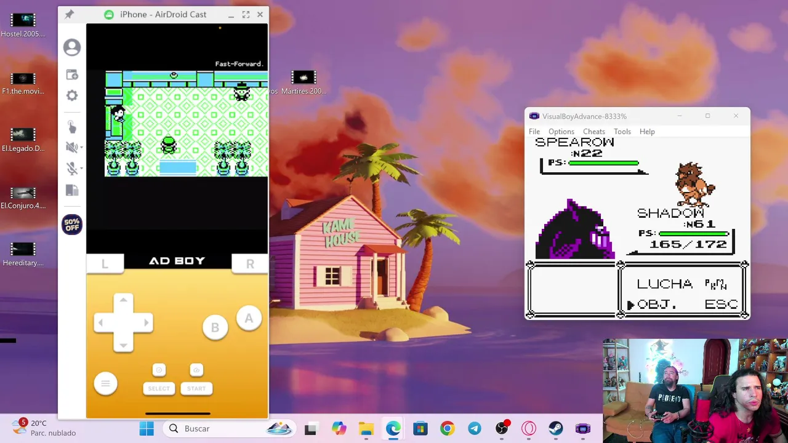Select the Martires.200 desktop video file
Viewport: 788px width, 443px height.
pyautogui.click(x=303, y=83)
